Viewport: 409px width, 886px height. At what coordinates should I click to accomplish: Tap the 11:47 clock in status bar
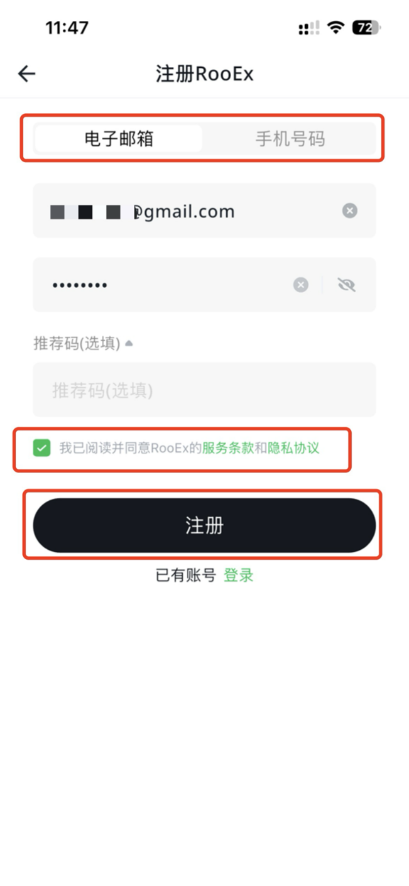coord(67,28)
